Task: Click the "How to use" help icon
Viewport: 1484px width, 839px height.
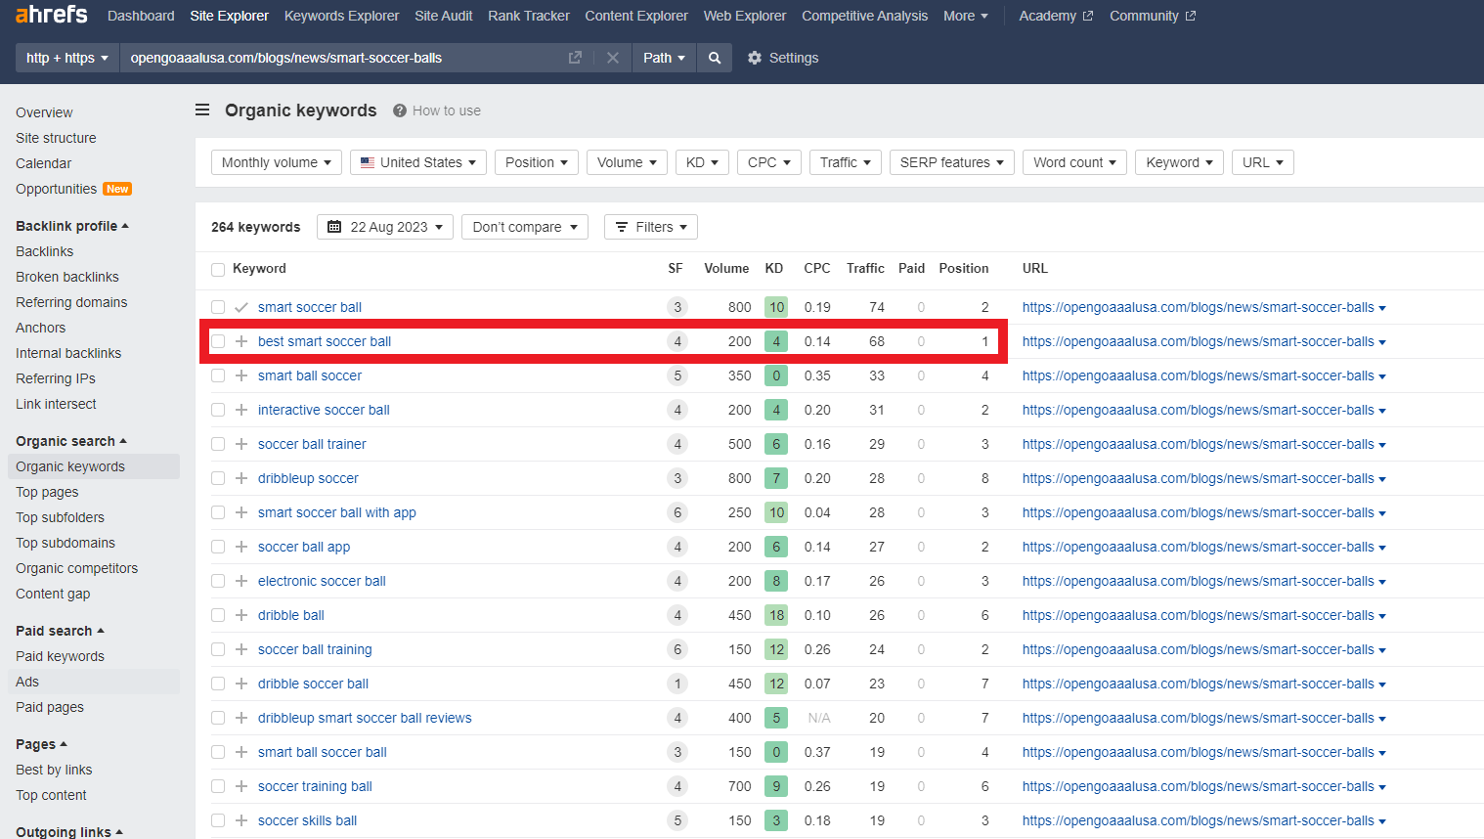Action: (400, 110)
